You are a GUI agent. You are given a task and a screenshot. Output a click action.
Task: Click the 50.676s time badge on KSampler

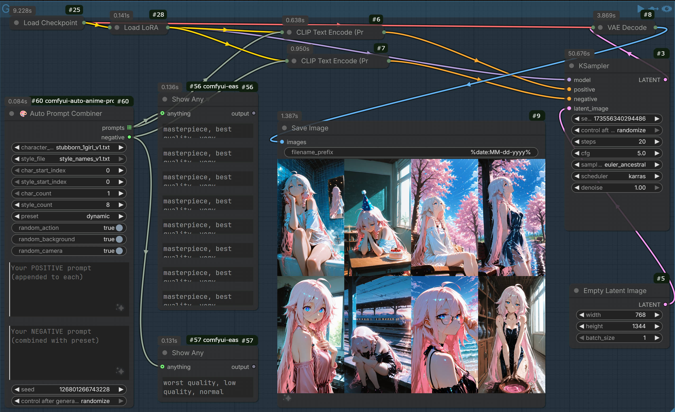[579, 53]
